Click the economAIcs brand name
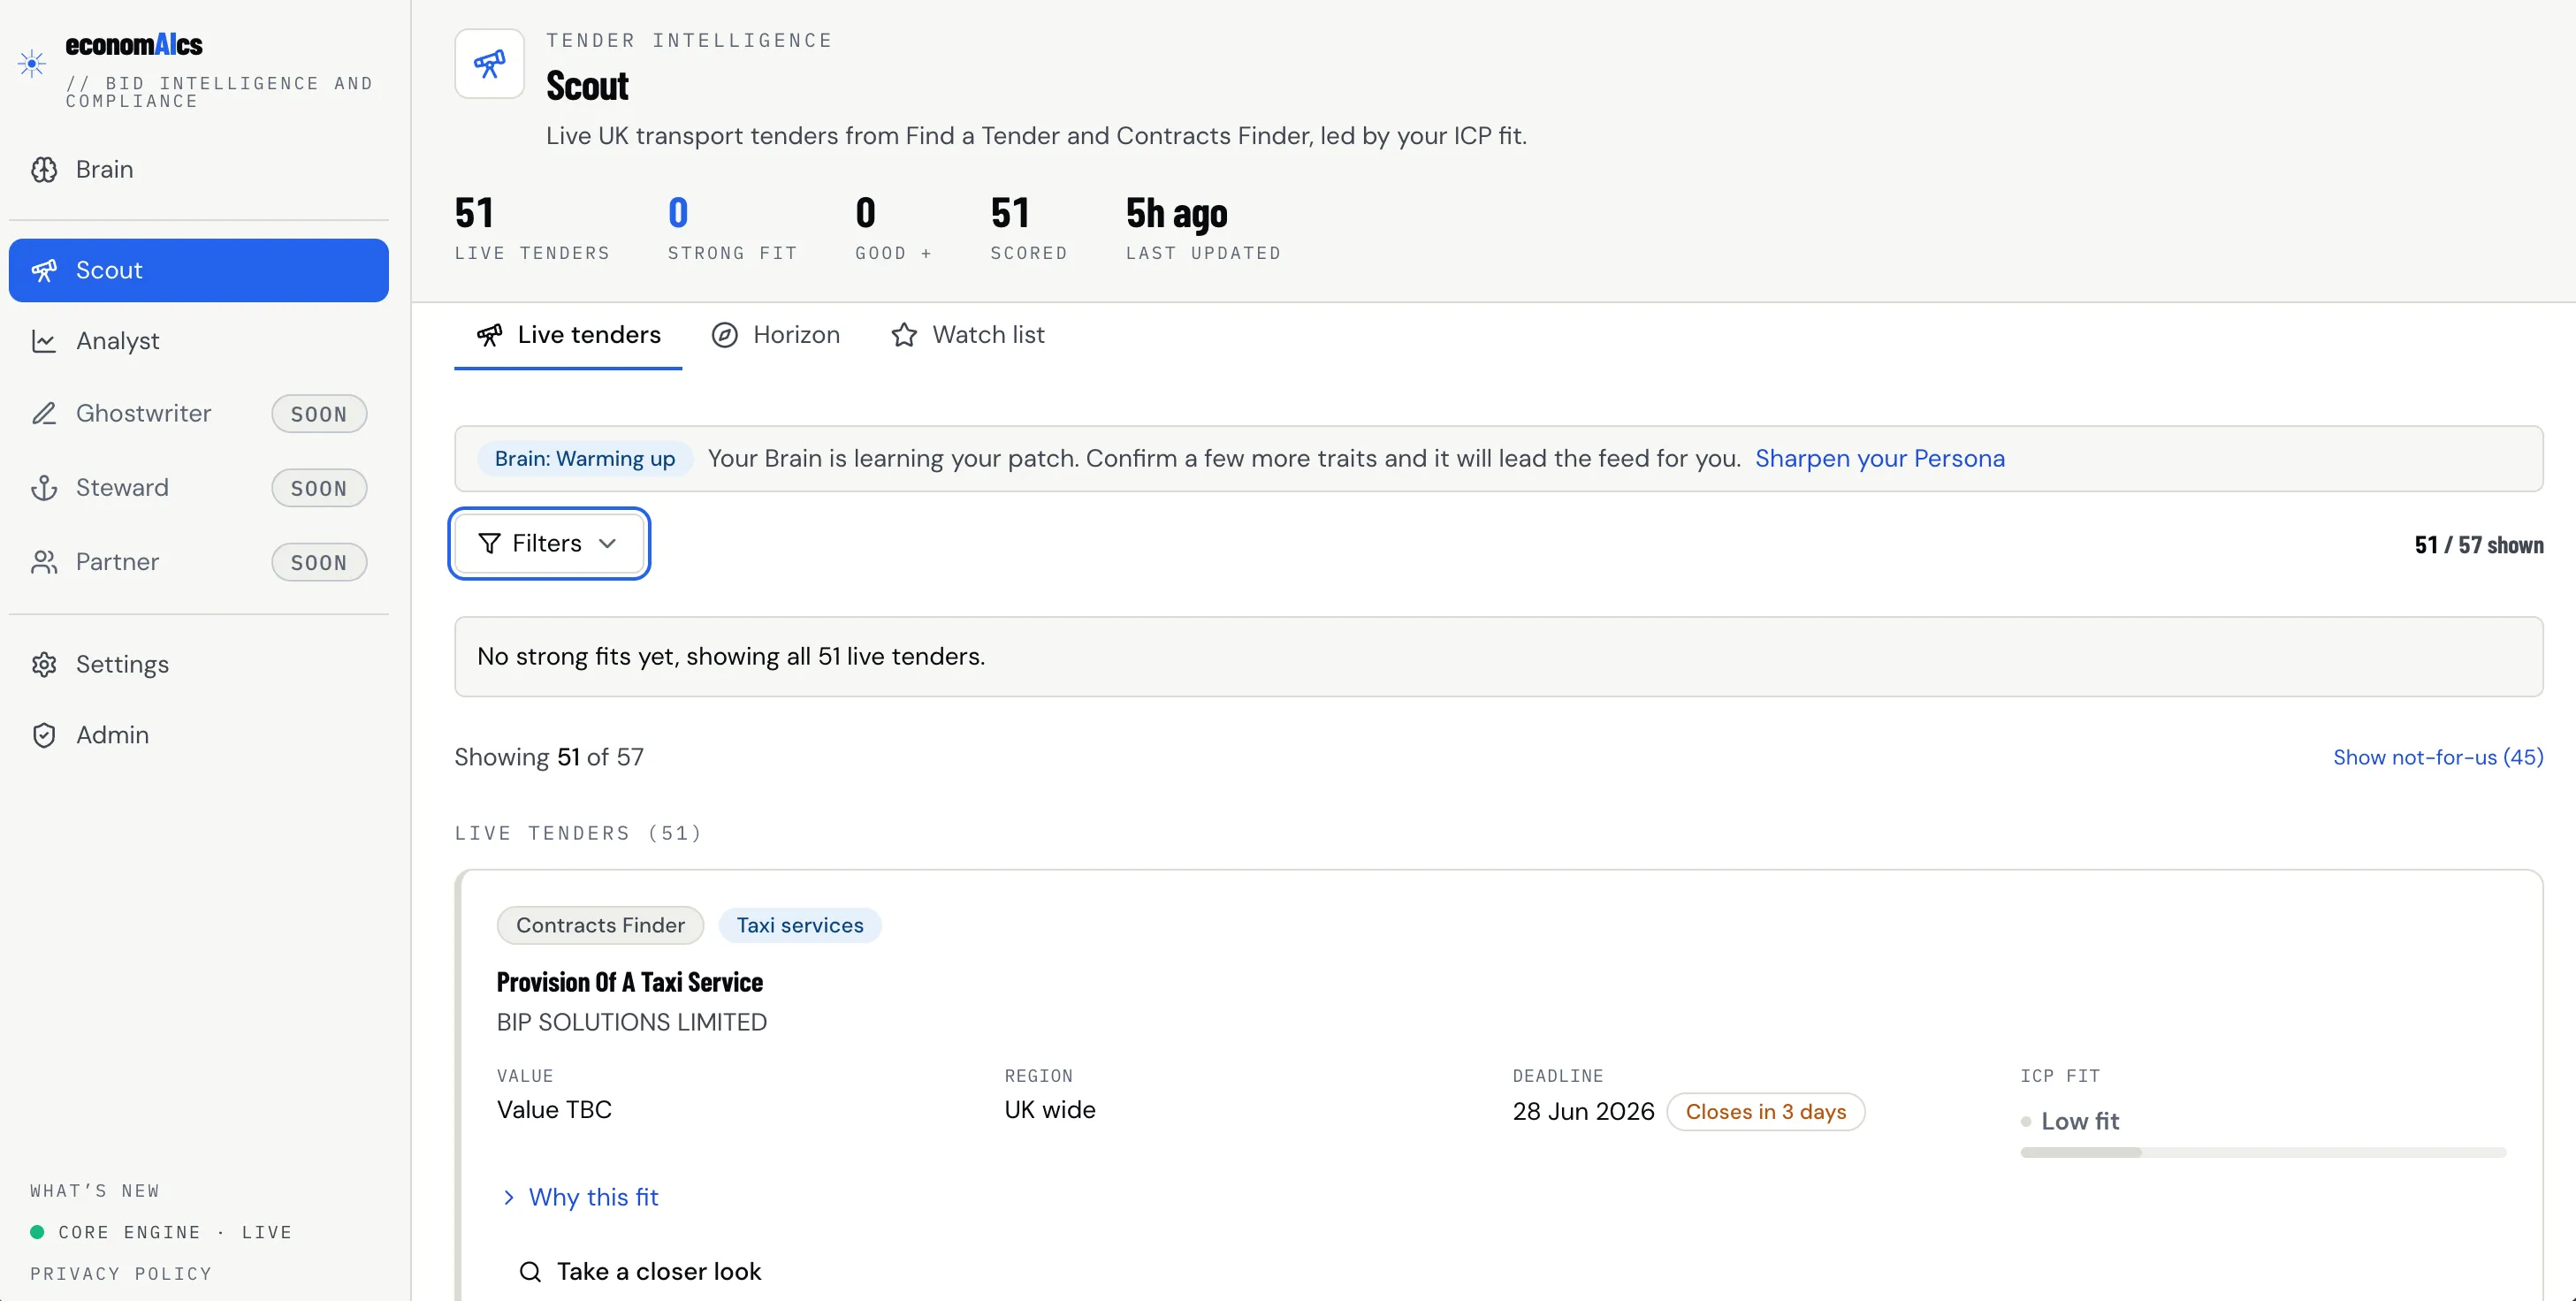 click(134, 44)
